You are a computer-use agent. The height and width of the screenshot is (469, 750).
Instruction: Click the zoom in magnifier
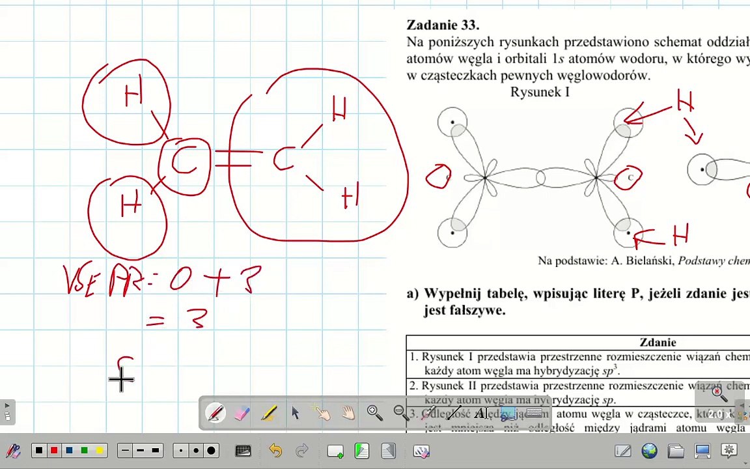[x=374, y=412]
